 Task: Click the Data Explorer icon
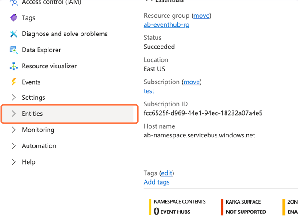(x=14, y=50)
